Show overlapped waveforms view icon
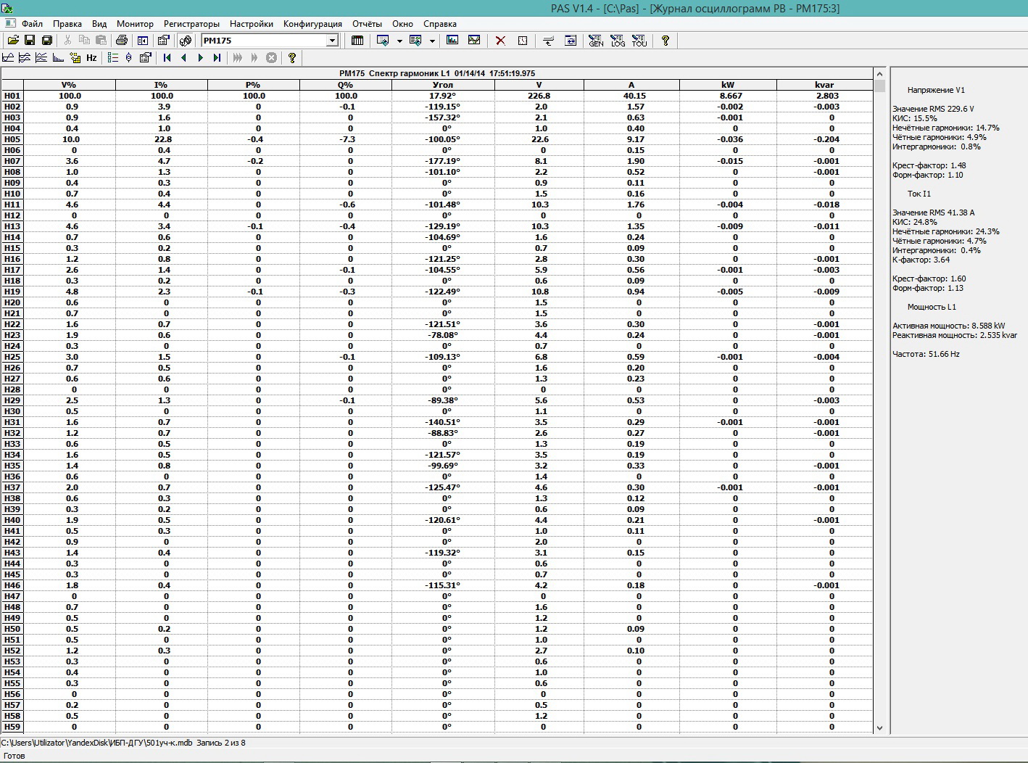This screenshot has width=1028, height=763. click(x=25, y=58)
